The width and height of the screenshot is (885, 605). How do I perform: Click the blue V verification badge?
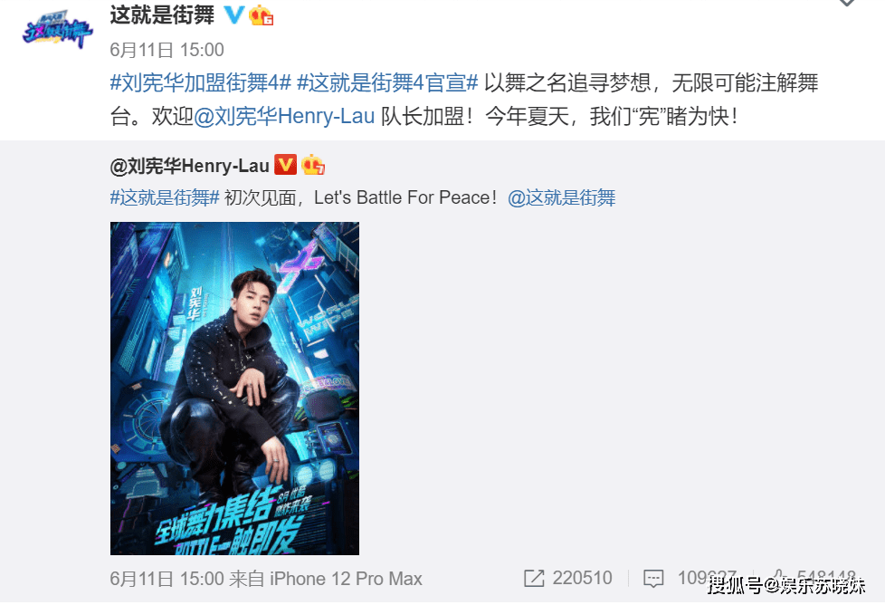234,14
